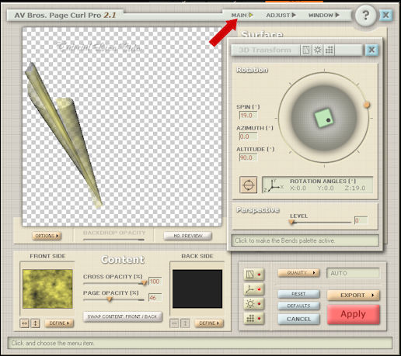This screenshot has height=356, width=401.
Task: Click the Page Opacity slider handle
Action: [110, 299]
